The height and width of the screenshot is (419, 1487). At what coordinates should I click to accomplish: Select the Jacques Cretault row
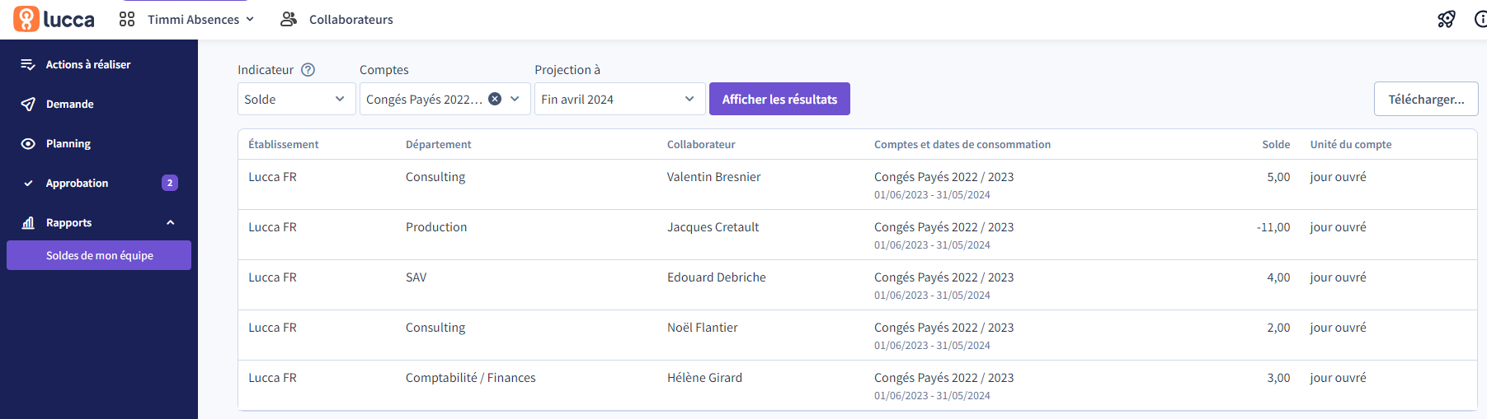tap(858, 235)
